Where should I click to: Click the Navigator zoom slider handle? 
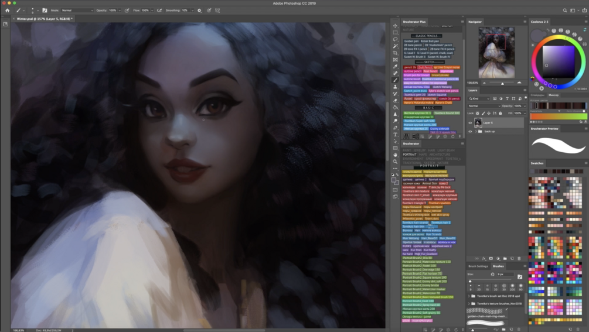tap(502, 83)
